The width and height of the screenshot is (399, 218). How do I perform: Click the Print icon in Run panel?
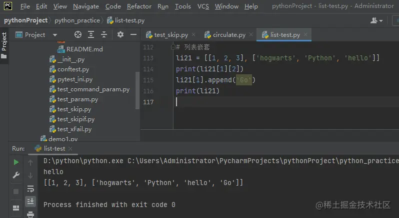(x=30, y=215)
